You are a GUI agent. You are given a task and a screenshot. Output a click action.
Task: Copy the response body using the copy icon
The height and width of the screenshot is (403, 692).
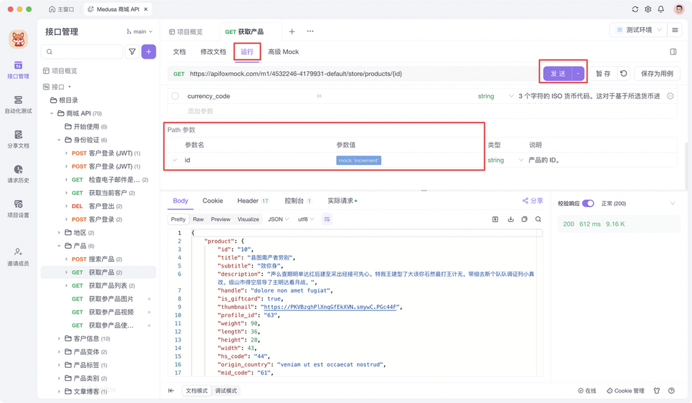(x=525, y=219)
